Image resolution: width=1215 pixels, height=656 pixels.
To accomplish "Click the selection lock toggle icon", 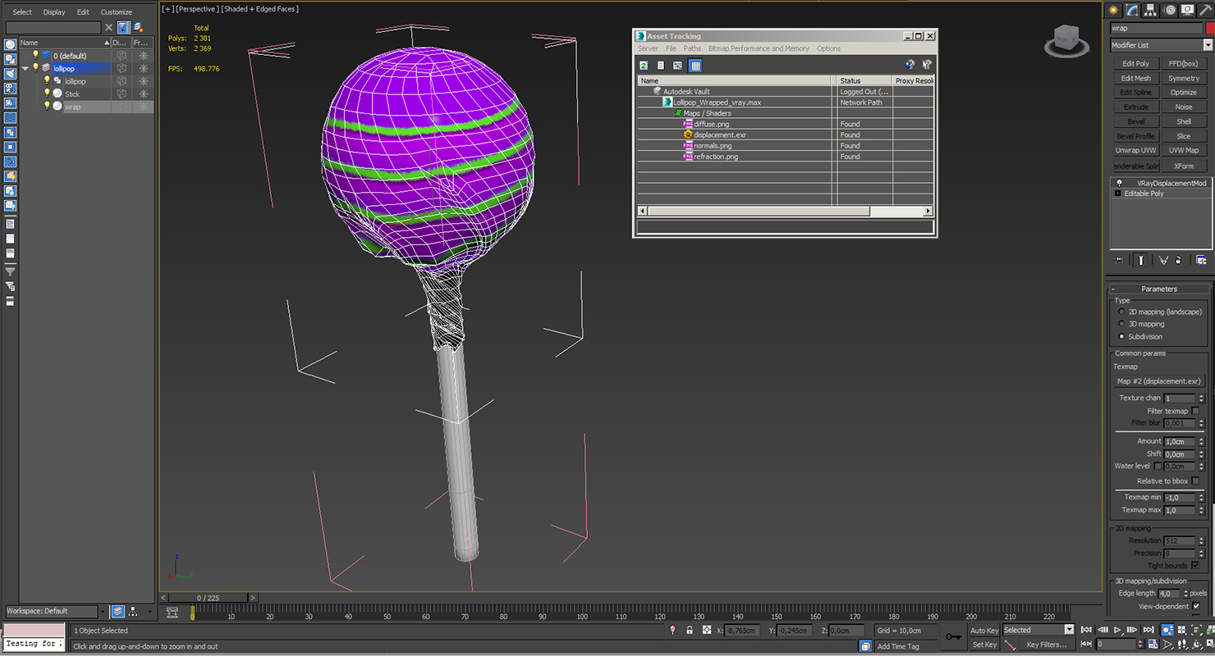I will (x=690, y=630).
